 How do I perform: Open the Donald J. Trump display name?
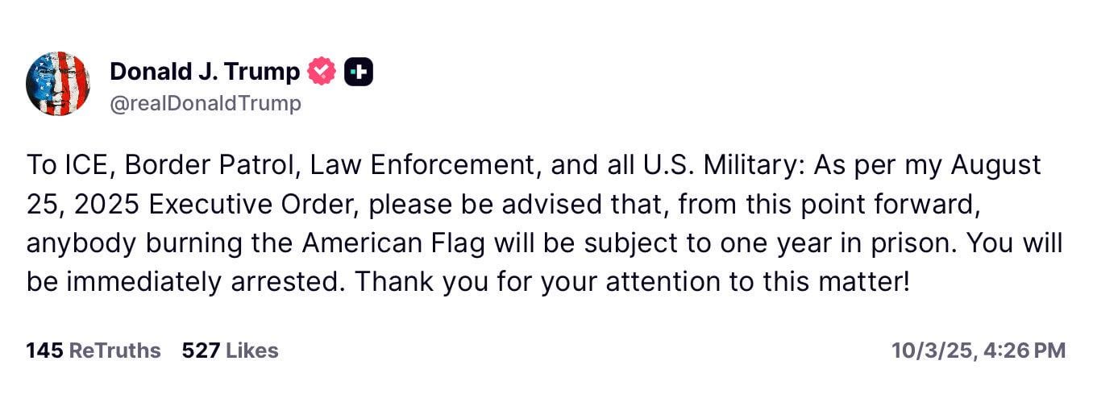click(x=204, y=72)
